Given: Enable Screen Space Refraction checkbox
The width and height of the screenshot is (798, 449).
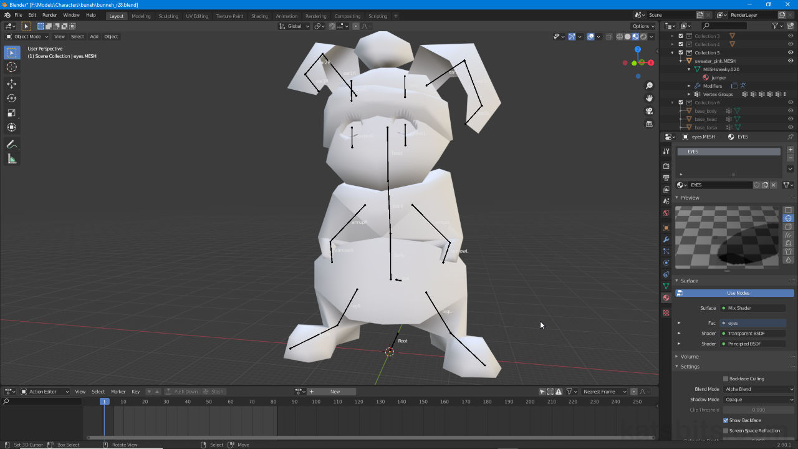Looking at the screenshot, I should 726,431.
